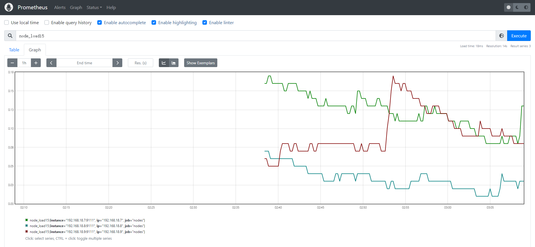This screenshot has width=535, height=247.
Task: Open the Alerts page
Action: 60,8
